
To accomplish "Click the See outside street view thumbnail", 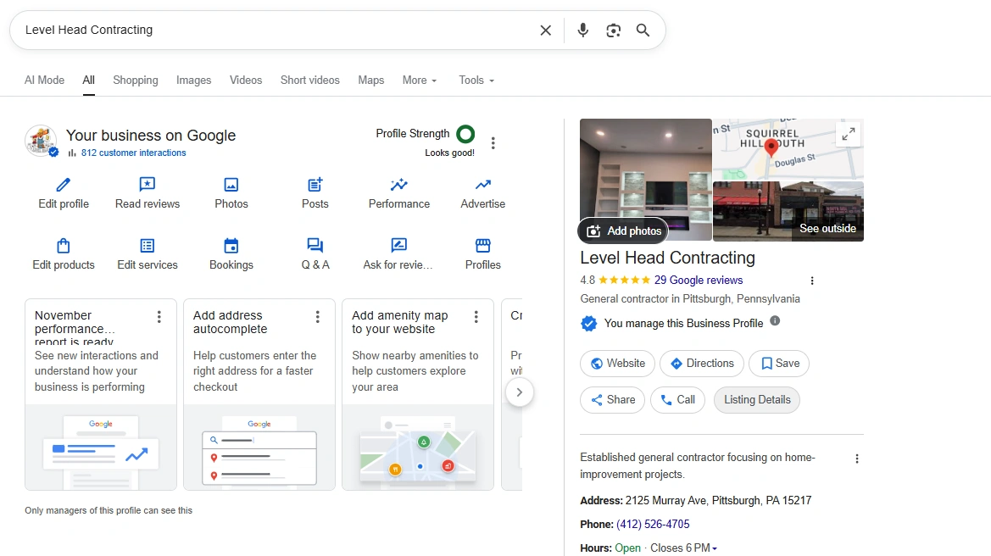I will [788, 212].
